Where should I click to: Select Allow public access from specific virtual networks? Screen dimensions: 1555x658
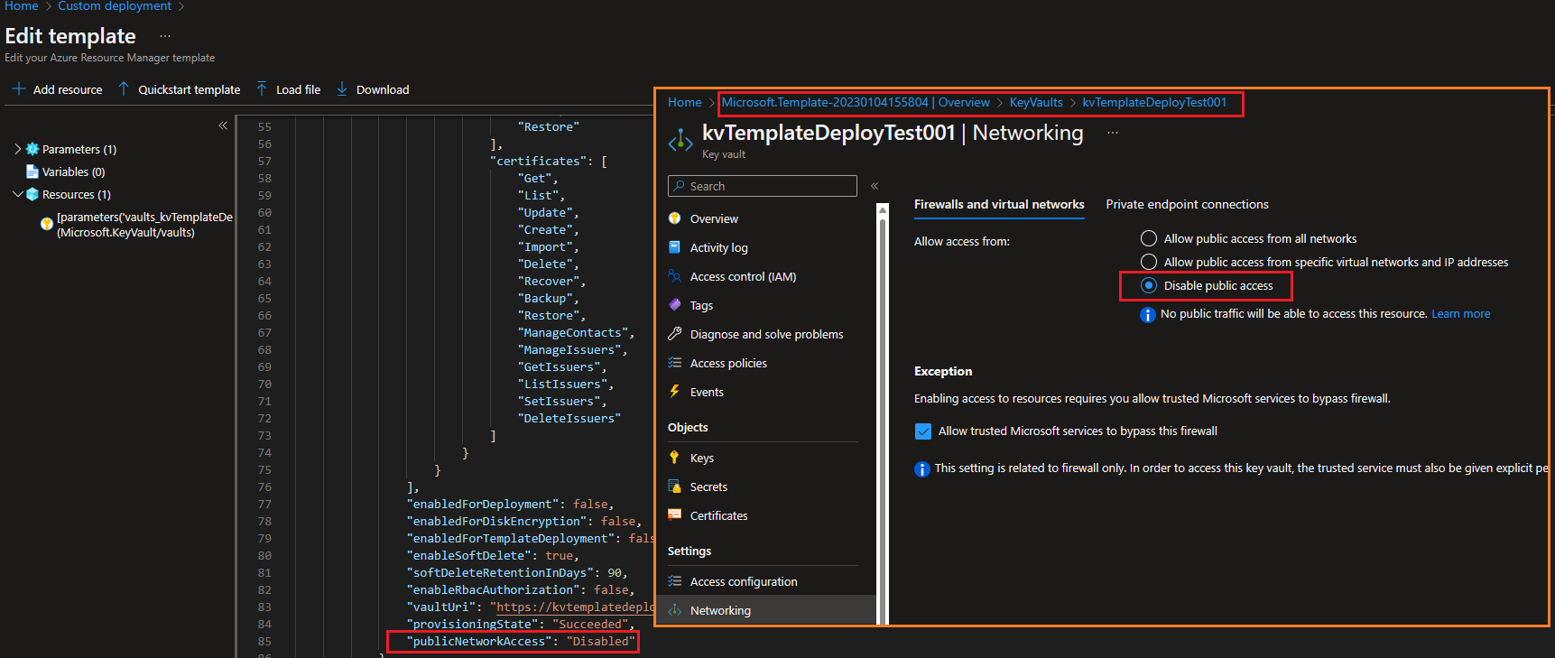click(1149, 262)
